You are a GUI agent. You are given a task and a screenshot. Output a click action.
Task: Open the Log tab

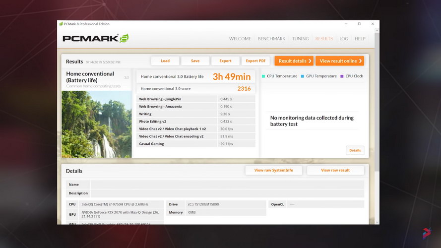pos(344,39)
